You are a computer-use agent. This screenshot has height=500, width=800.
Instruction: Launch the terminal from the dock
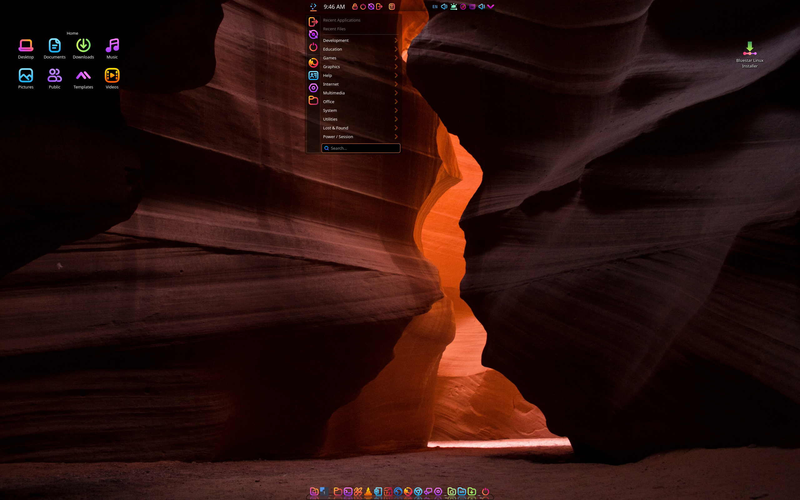[348, 492]
